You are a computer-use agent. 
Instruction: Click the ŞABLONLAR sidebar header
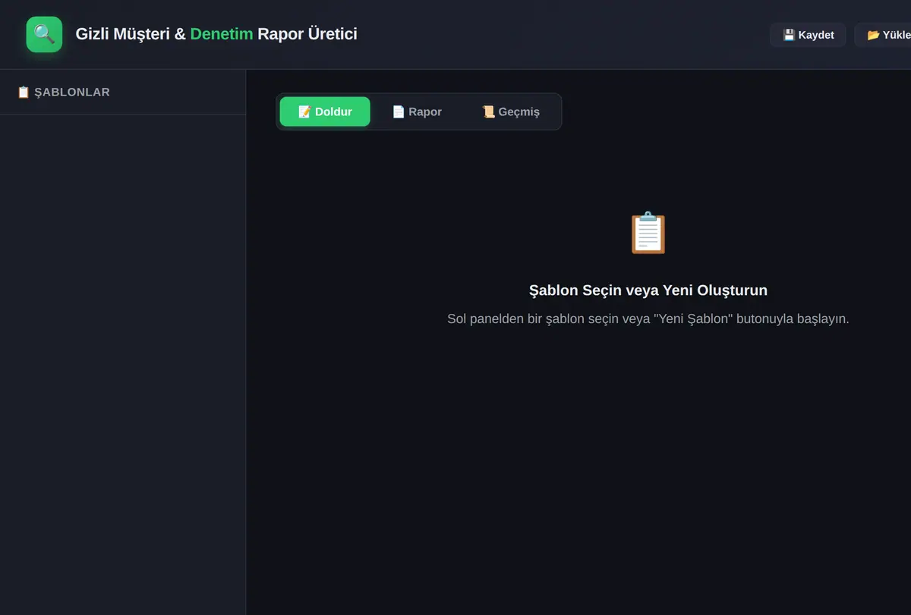tap(64, 92)
